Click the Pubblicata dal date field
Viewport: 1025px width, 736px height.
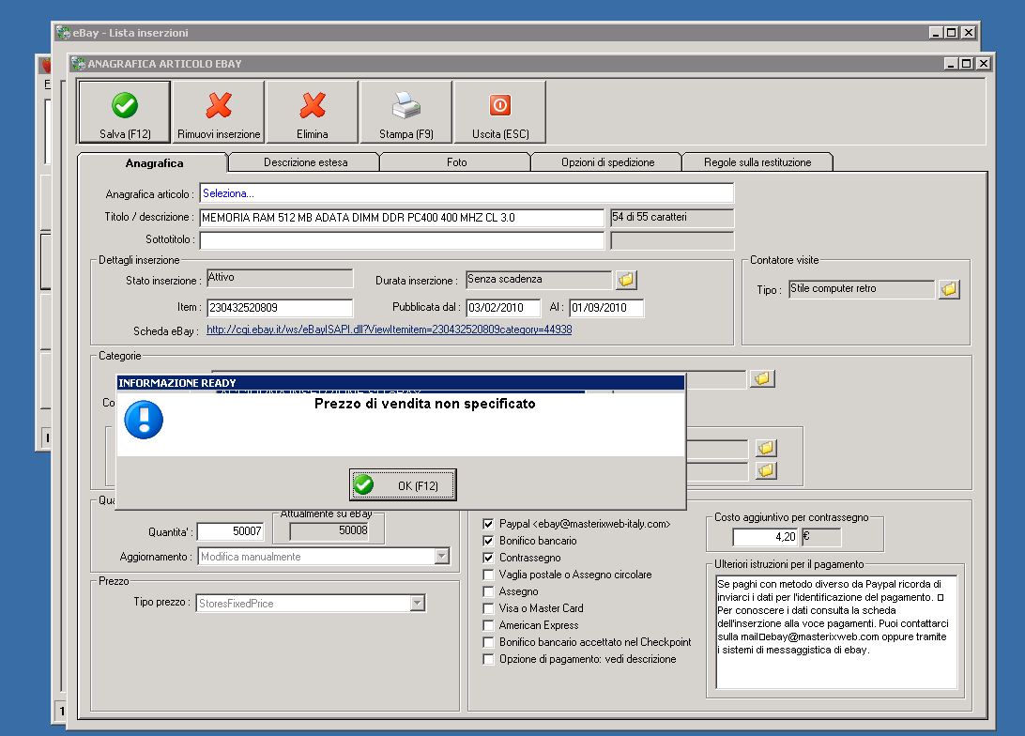tap(503, 308)
